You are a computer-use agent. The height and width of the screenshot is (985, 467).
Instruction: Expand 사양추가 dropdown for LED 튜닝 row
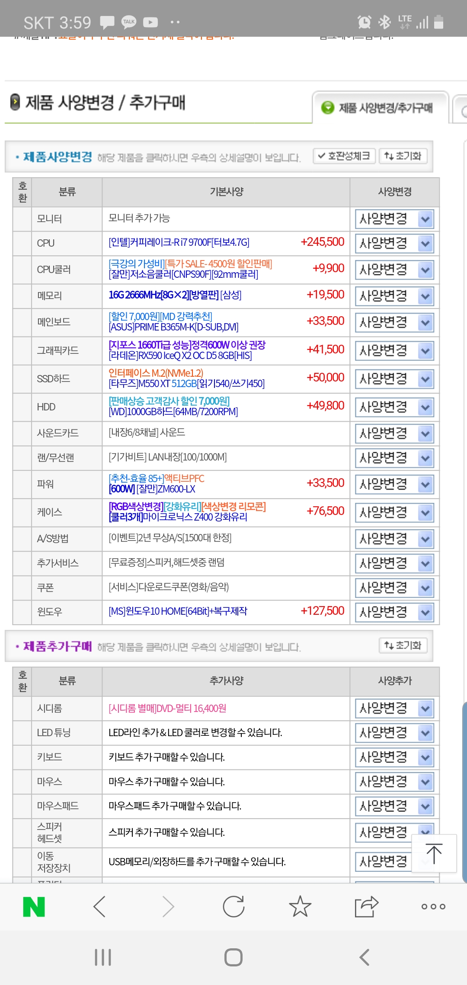pos(394,733)
